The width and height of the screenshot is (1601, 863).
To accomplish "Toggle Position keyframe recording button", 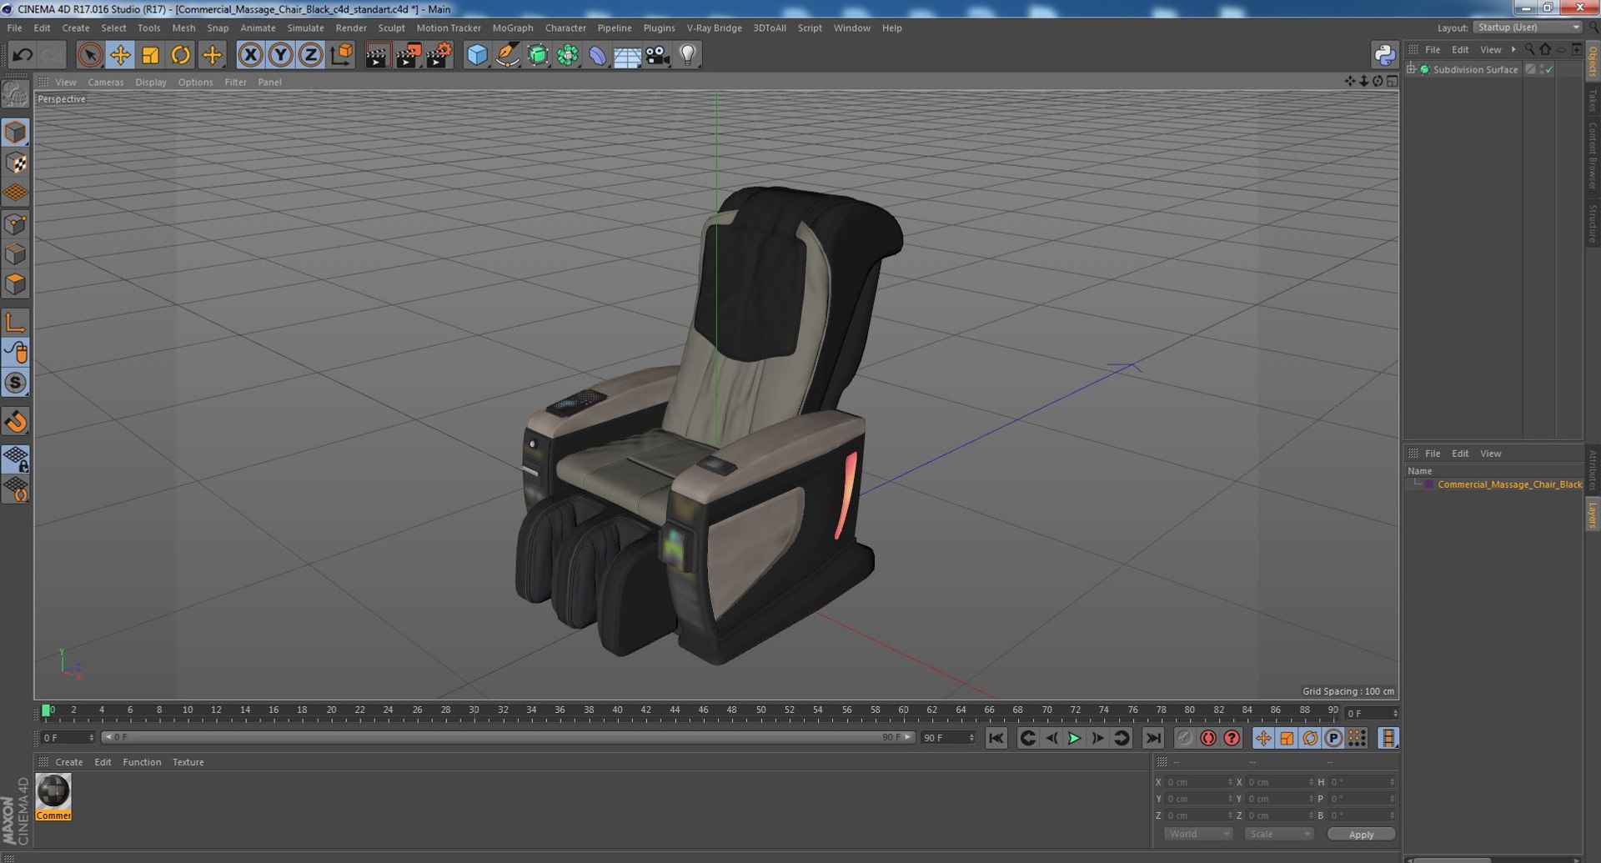I will pyautogui.click(x=1263, y=738).
